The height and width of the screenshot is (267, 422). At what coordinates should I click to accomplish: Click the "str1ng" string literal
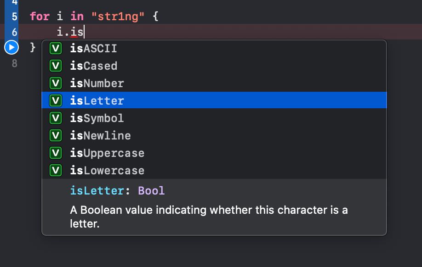118,17
